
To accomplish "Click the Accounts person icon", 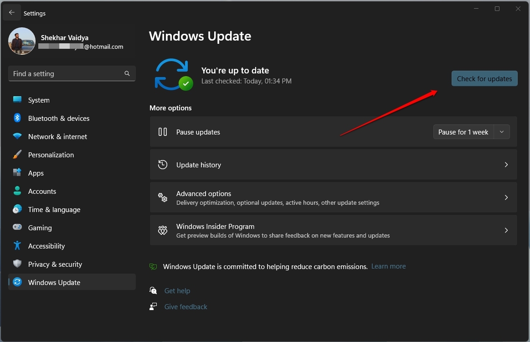I will (17, 191).
